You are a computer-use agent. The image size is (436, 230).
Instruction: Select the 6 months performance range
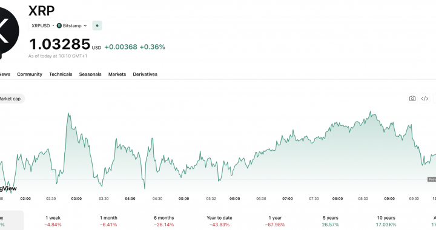[x=163, y=221]
